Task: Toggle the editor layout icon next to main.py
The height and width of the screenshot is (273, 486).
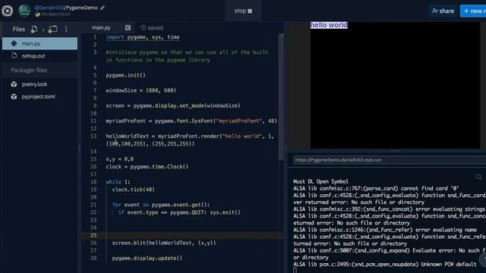Action: pyautogui.click(x=128, y=27)
